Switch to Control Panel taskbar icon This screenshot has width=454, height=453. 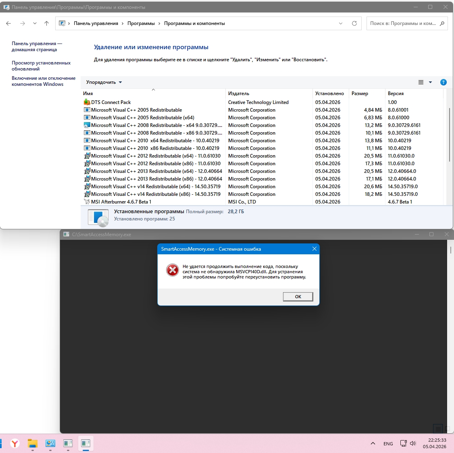(x=50, y=443)
